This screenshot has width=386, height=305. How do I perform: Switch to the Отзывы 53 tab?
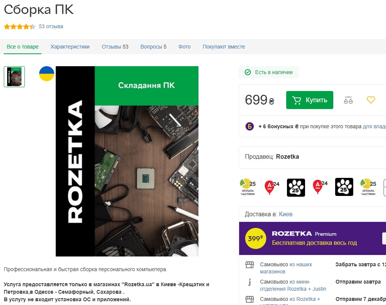[x=115, y=47]
